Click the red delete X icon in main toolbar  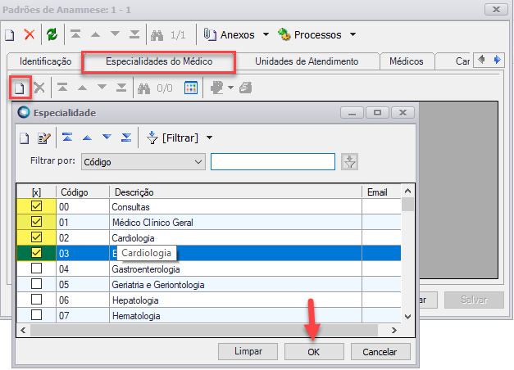pos(30,34)
